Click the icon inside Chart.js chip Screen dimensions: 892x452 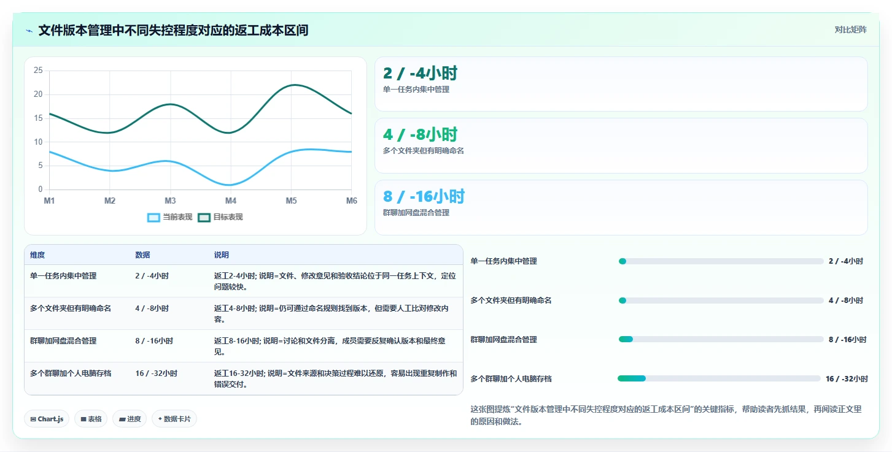(x=33, y=419)
